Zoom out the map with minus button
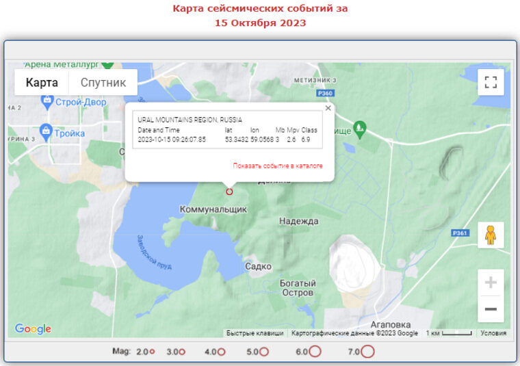The height and width of the screenshot is (366, 520). (x=491, y=309)
